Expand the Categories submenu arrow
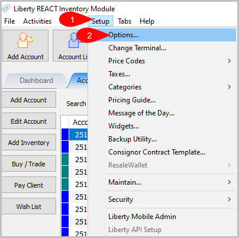239x238 pixels. 229,87
